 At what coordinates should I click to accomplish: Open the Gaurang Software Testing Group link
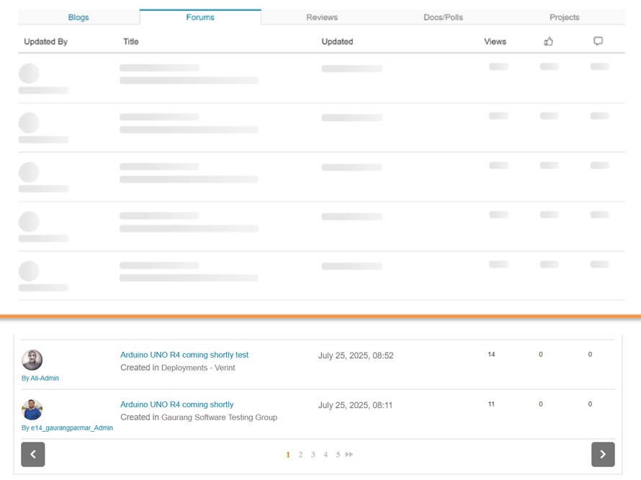[219, 417]
